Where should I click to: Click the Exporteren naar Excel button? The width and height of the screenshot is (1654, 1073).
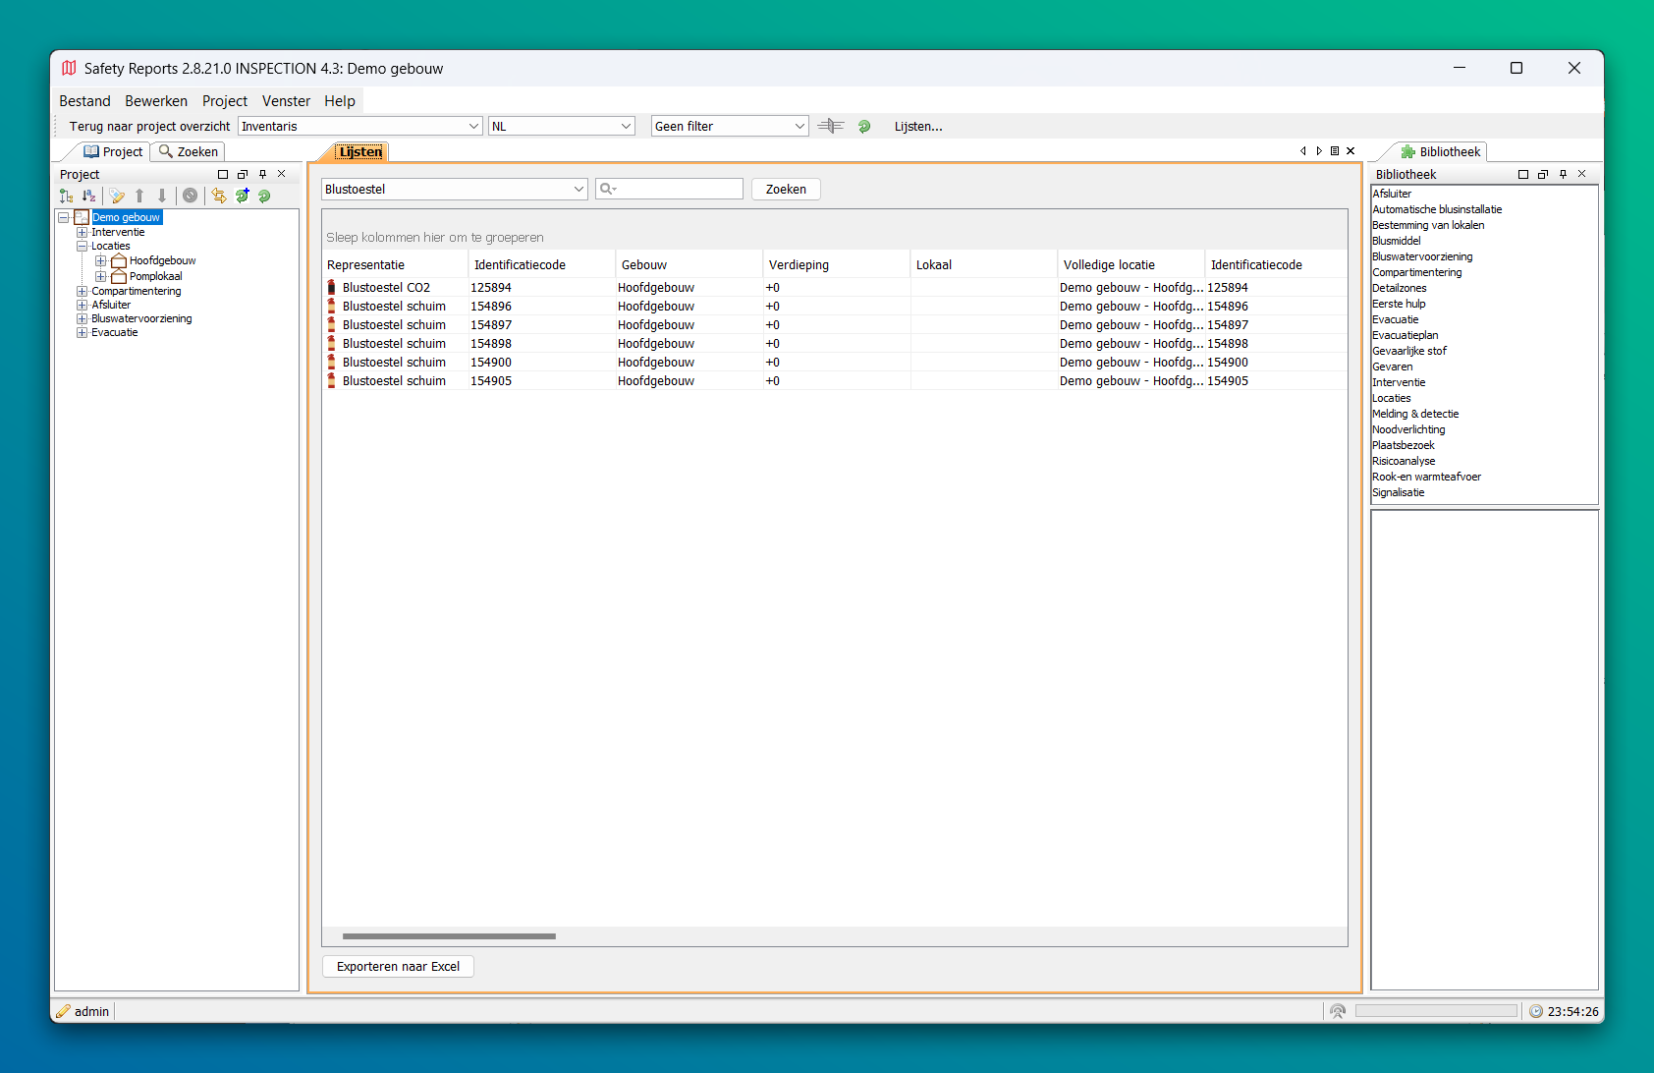pyautogui.click(x=398, y=967)
